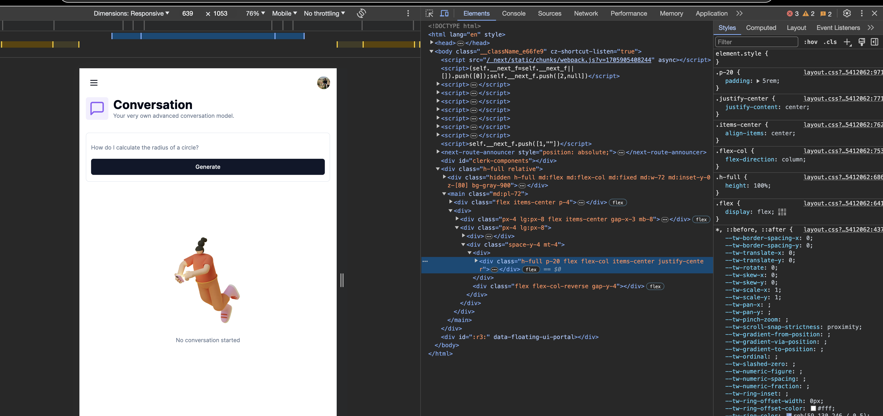
Task: Open the webpack.js script link
Action: 569,60
